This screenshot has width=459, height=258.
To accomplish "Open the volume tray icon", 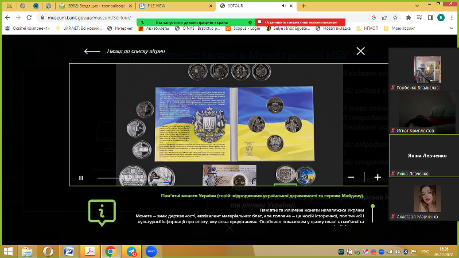I will 397,252.
